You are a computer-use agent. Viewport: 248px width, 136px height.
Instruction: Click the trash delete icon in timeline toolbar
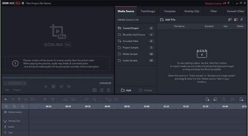click(19, 99)
